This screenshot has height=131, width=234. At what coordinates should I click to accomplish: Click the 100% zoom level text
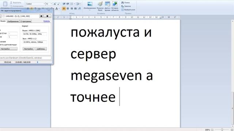tap(207, 130)
